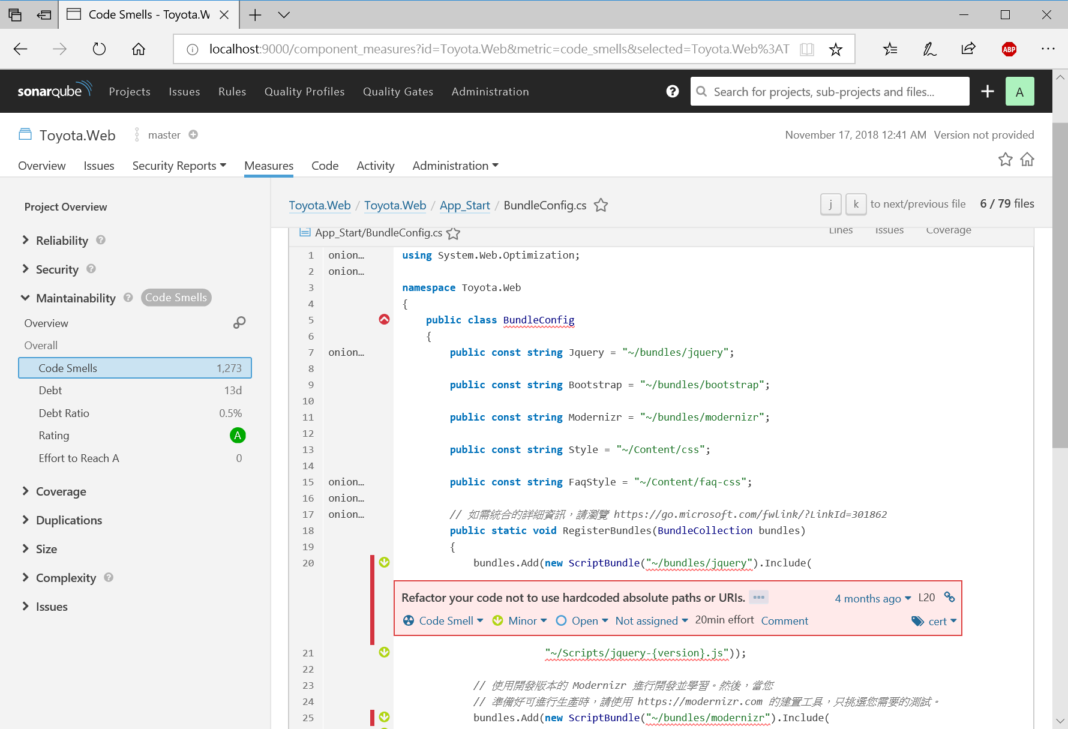Image resolution: width=1068 pixels, height=729 pixels.
Task: Open the 4 months ago changelog dropdown
Action: tap(873, 598)
